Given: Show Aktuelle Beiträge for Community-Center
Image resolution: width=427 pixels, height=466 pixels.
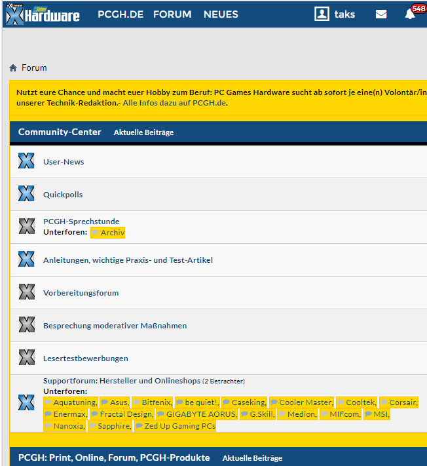Looking at the screenshot, I should coord(143,132).
